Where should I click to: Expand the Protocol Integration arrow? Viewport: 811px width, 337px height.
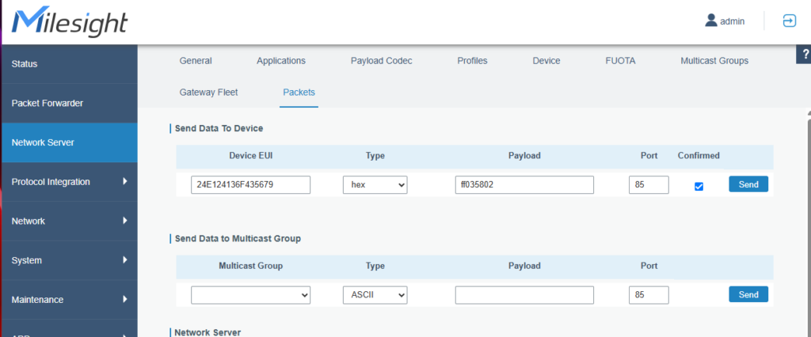pyautogui.click(x=125, y=182)
